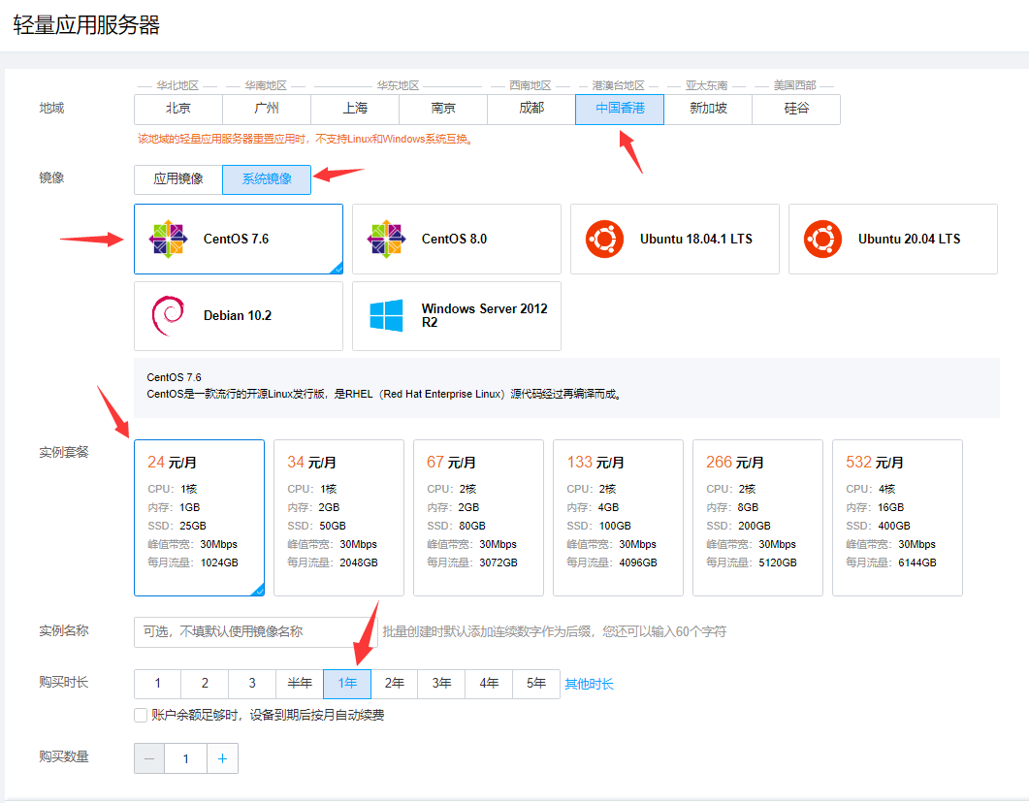1029x803 pixels.
Task: Open the 其他时长 link
Action: point(589,685)
